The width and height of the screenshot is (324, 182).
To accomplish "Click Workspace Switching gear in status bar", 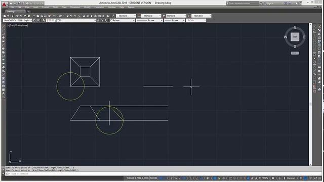I will pyautogui.click(x=273, y=178).
